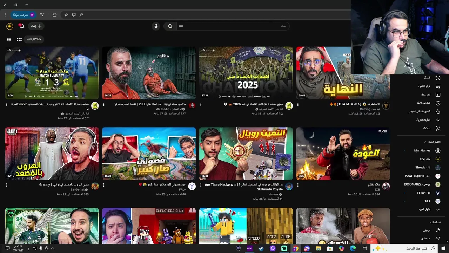449x253 pixels.
Task: Open FRL+ channel in subscriptions list
Action: click(x=422, y=201)
